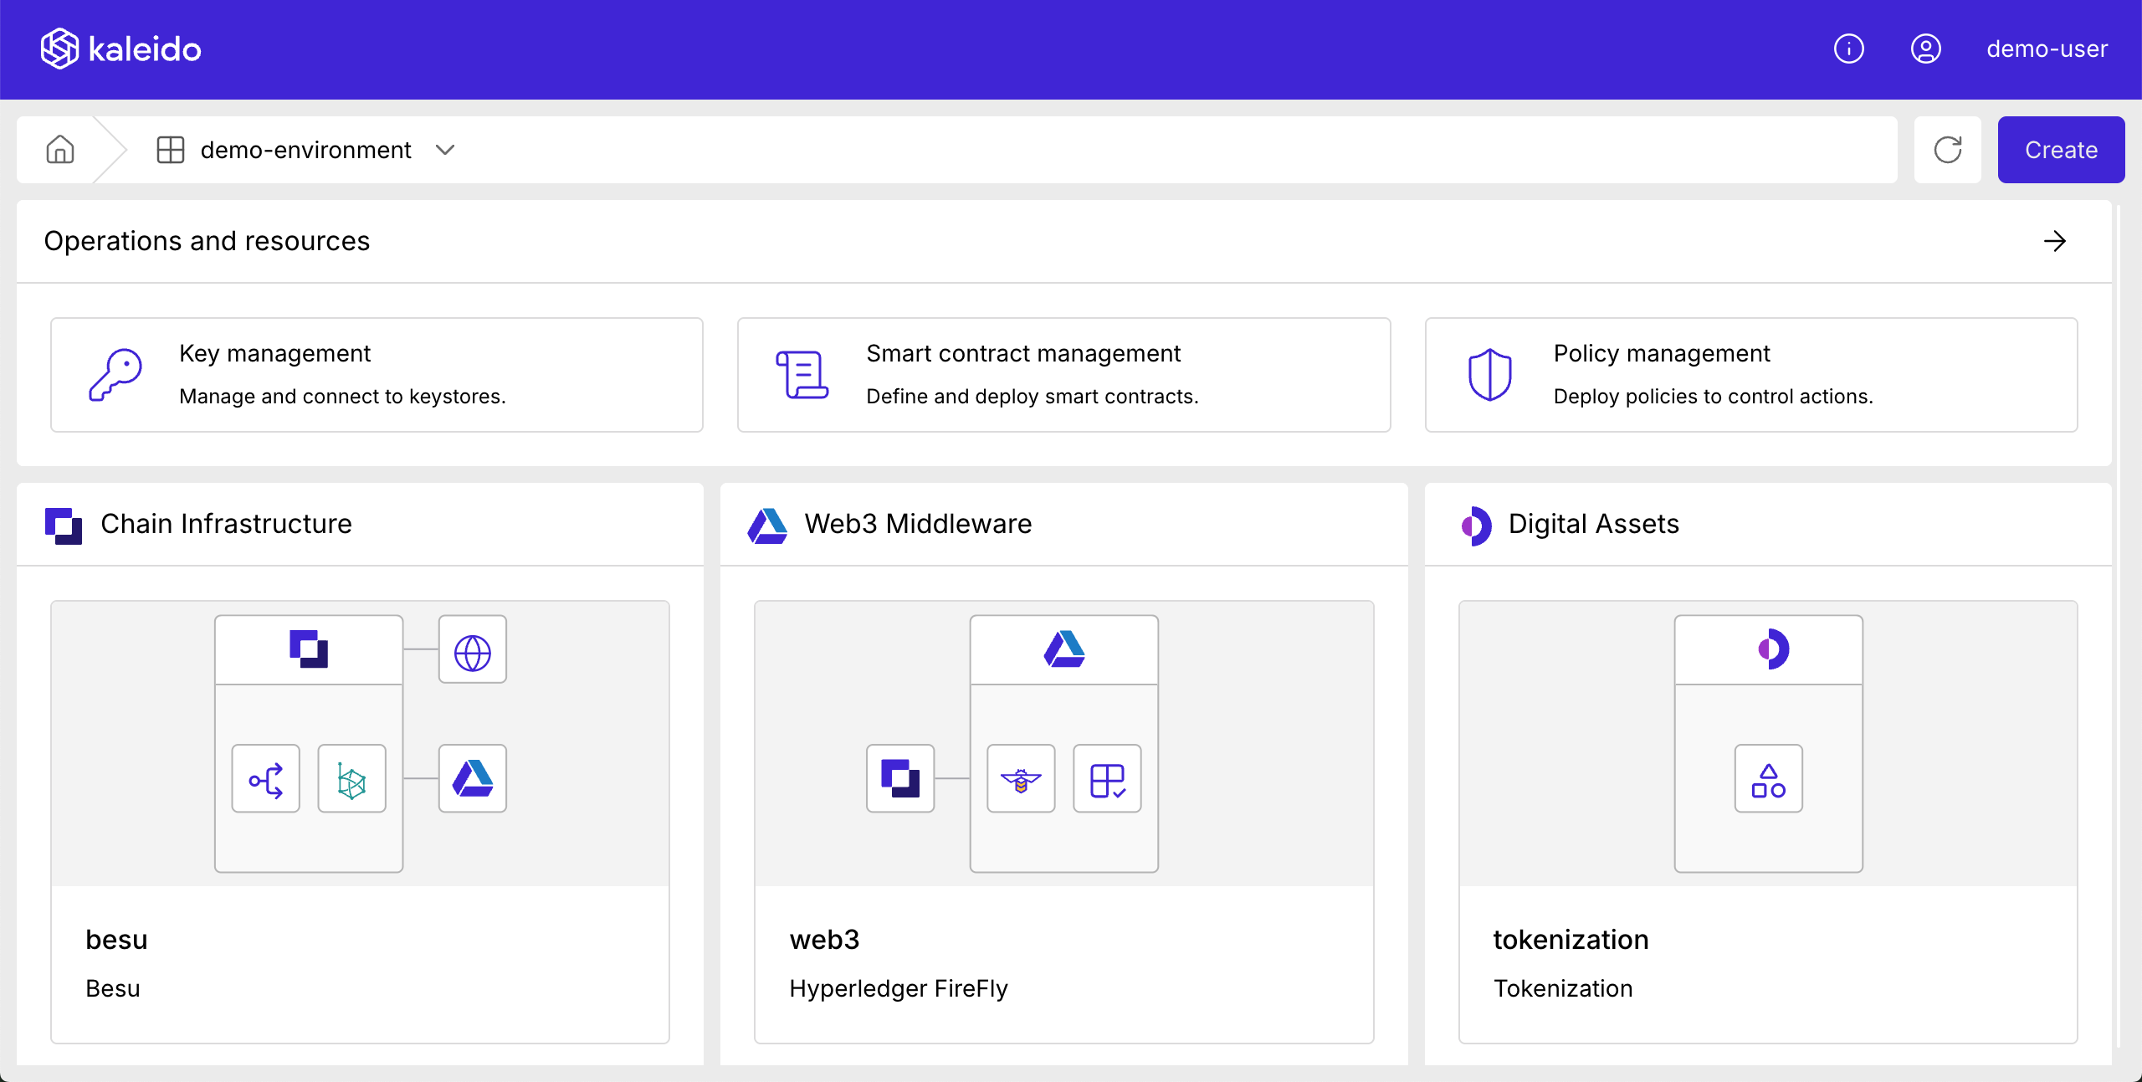Screen dimensions: 2142x1082
Task: Click the Digital Assets header icon
Action: (1476, 526)
